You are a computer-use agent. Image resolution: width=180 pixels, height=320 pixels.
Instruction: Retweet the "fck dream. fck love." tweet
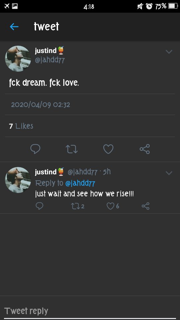(72, 149)
